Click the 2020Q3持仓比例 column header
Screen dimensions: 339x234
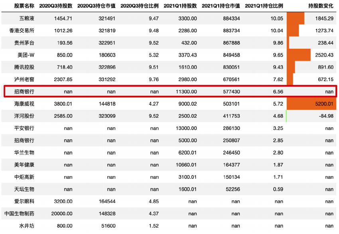(140, 6)
